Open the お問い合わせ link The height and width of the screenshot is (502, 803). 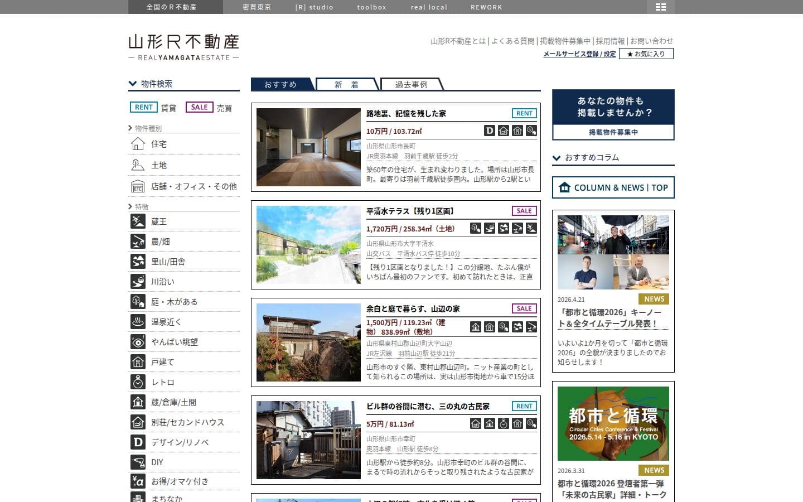click(652, 41)
